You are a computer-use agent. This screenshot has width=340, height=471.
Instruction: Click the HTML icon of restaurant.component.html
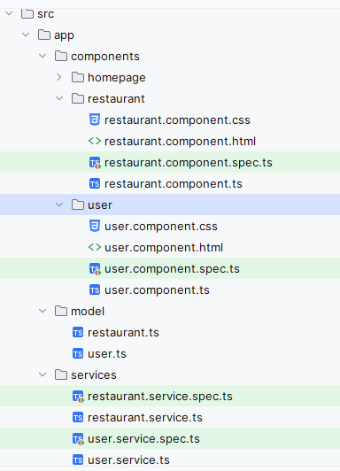tap(95, 141)
